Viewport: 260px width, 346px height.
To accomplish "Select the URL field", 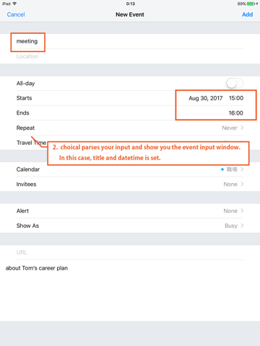I will point(130,252).
